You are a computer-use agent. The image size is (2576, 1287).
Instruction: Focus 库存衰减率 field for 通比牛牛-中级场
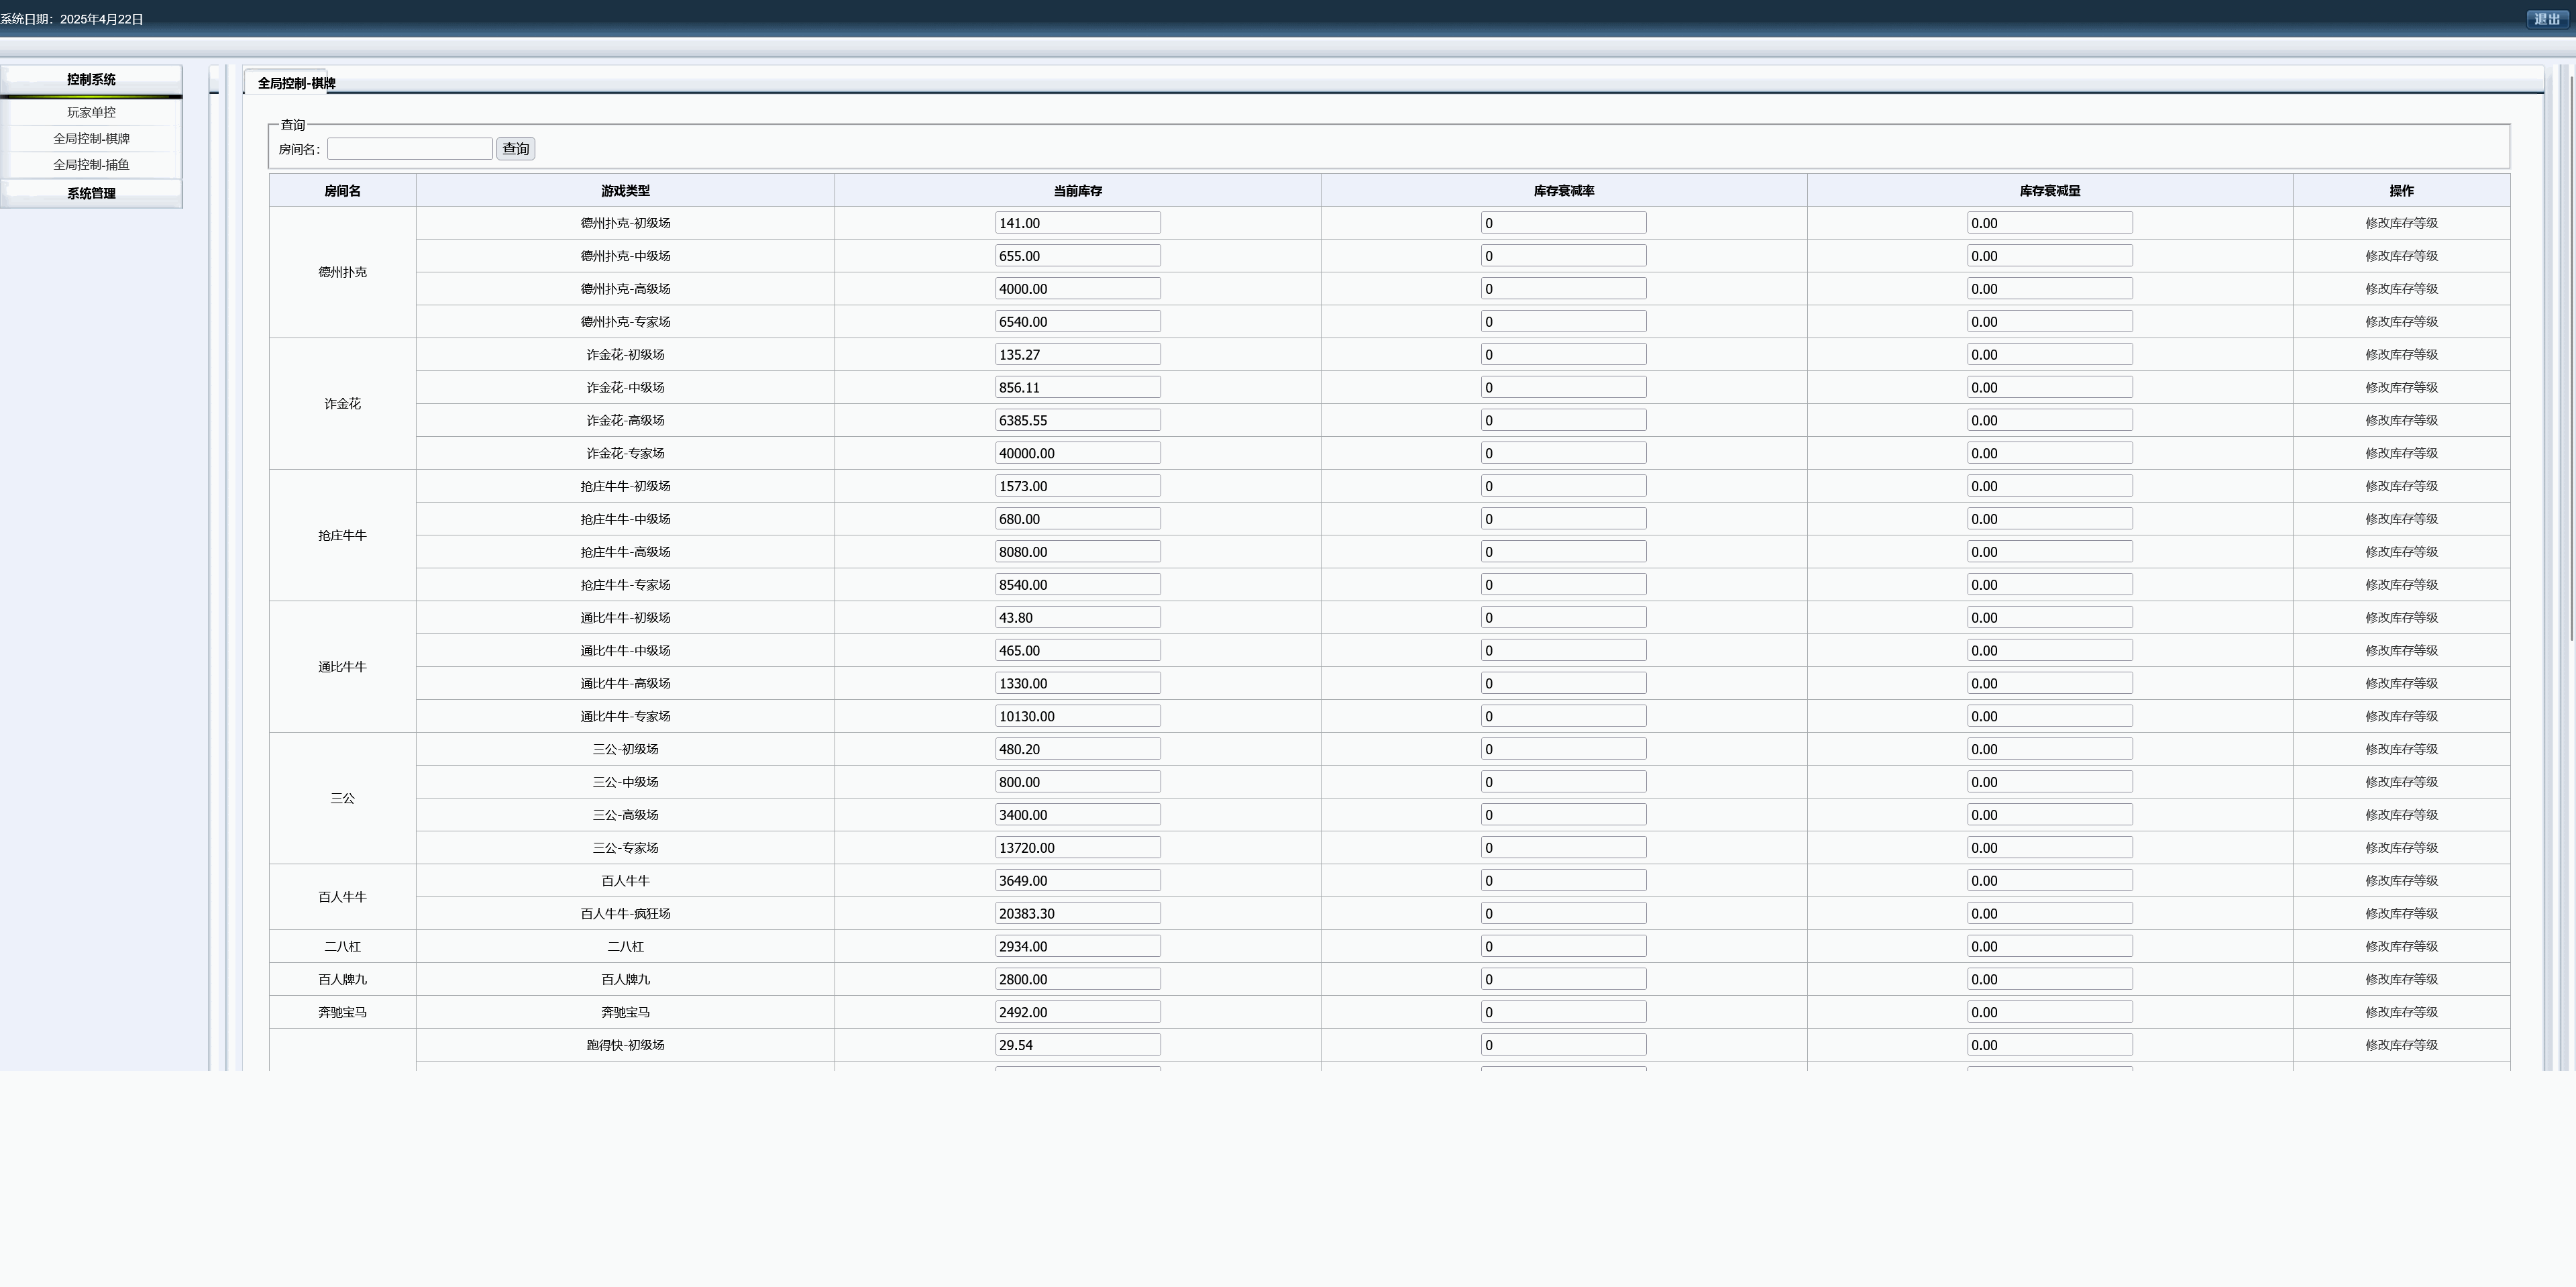pyautogui.click(x=1562, y=651)
